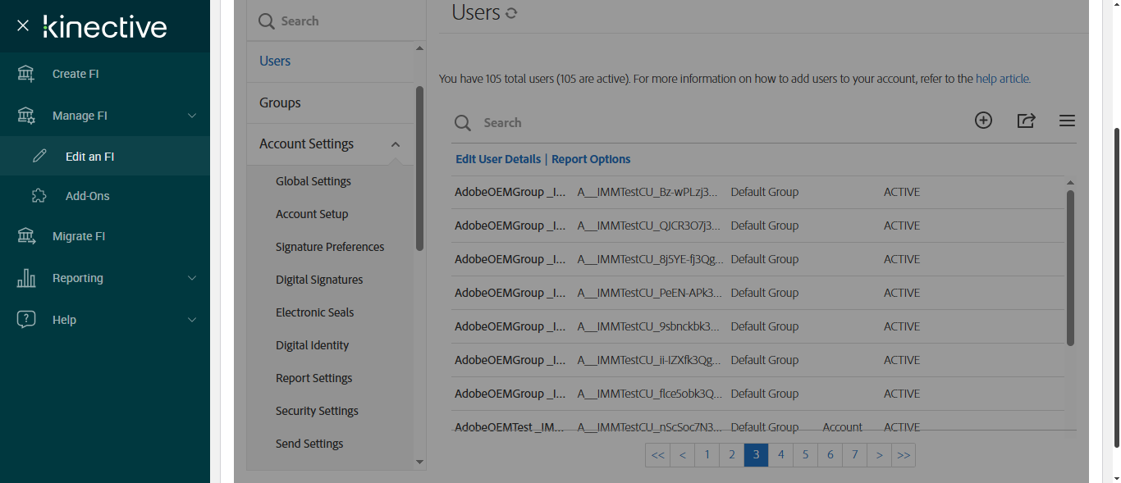Select Signature Preferences in settings list

330,247
